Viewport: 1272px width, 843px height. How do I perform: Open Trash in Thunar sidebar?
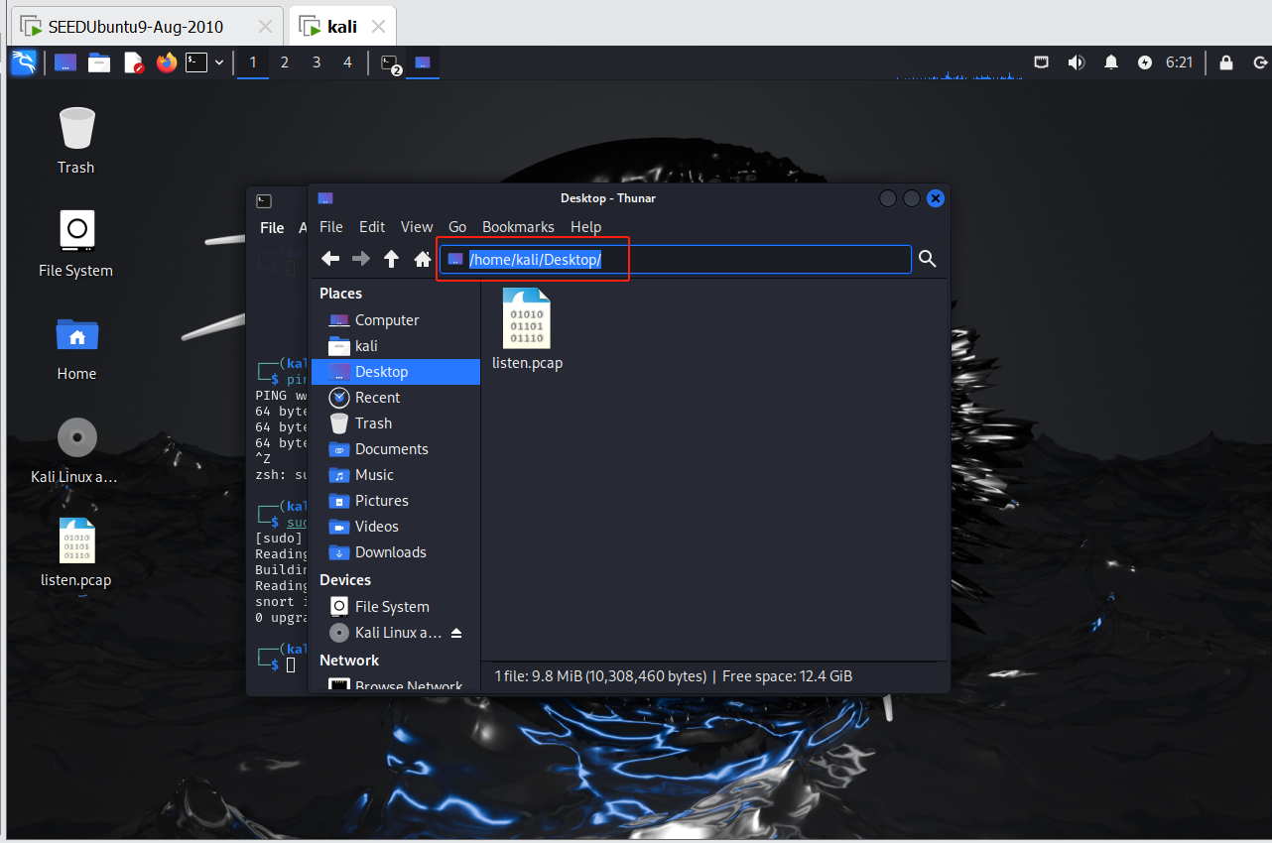click(x=396, y=423)
